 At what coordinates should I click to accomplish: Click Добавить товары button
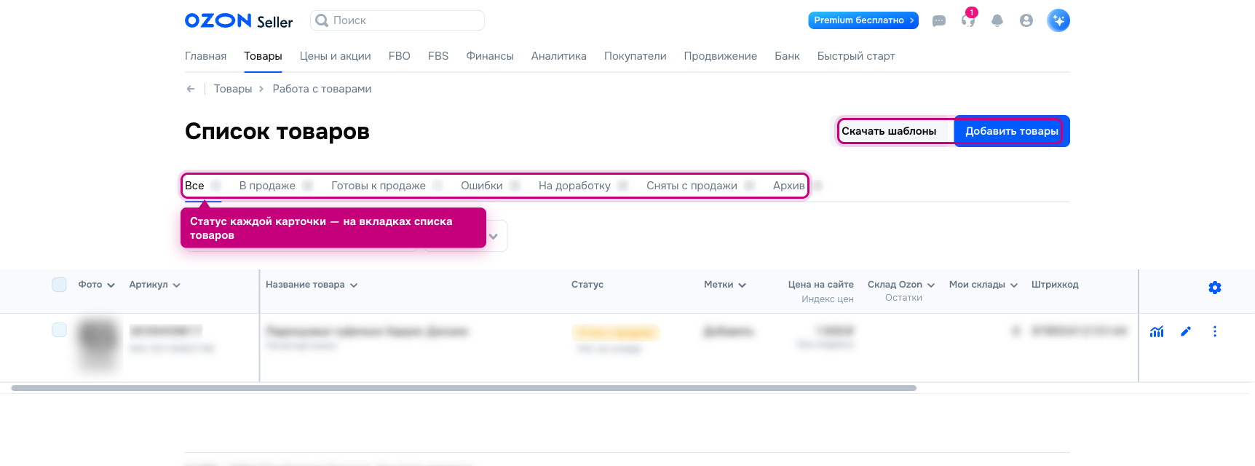[x=1012, y=131]
